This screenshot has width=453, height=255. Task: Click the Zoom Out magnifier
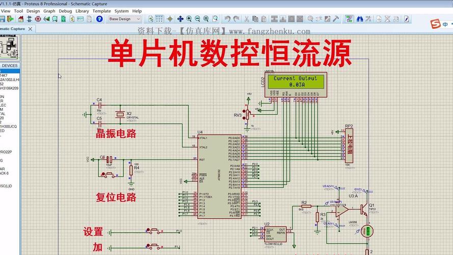click(197, 19)
